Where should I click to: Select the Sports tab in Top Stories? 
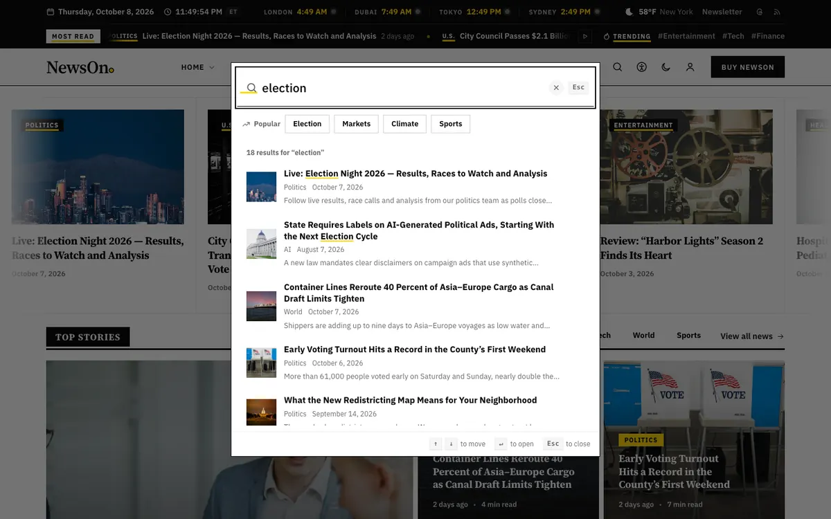688,336
